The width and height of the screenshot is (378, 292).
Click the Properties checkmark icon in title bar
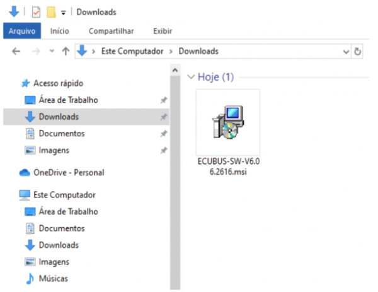[x=36, y=12]
